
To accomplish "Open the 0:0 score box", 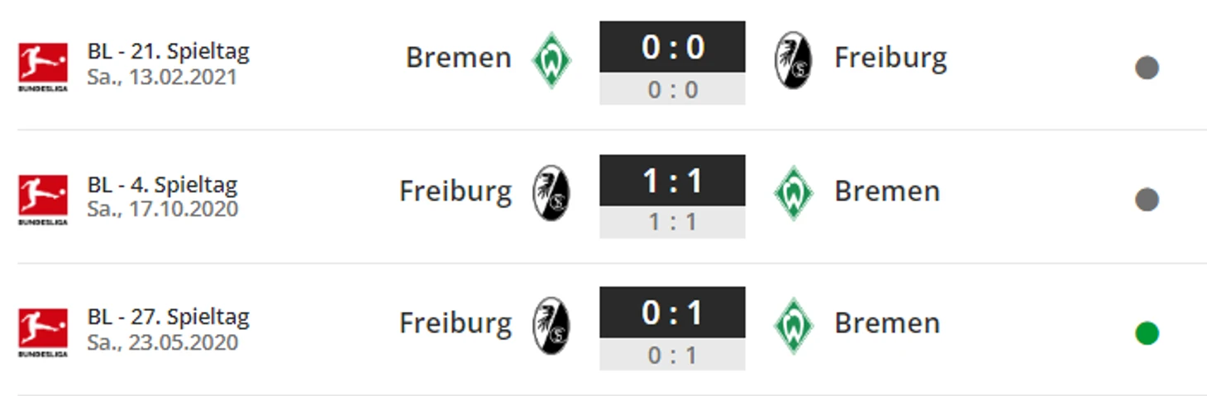I will pos(672,63).
